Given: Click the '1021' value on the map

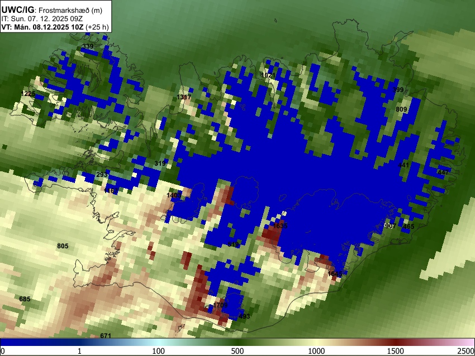Looking at the screenshot, I should (x=268, y=75).
